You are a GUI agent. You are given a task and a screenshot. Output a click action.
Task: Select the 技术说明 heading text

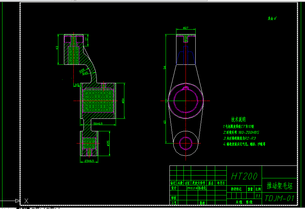[238, 119]
